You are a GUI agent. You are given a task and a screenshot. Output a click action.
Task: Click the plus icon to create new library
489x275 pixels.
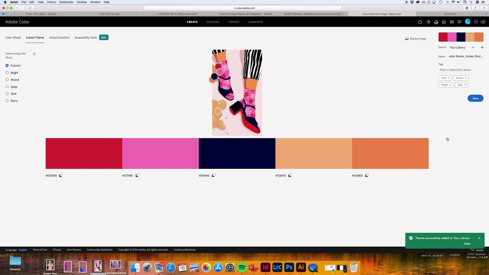(482, 47)
